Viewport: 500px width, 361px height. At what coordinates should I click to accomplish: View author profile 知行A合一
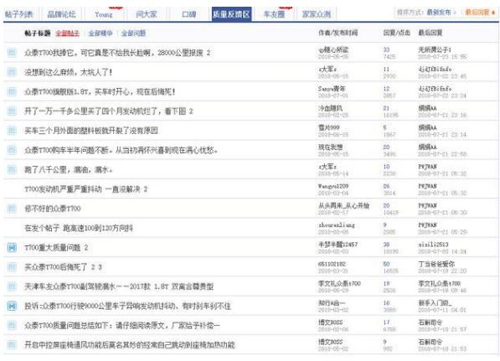[332, 303]
